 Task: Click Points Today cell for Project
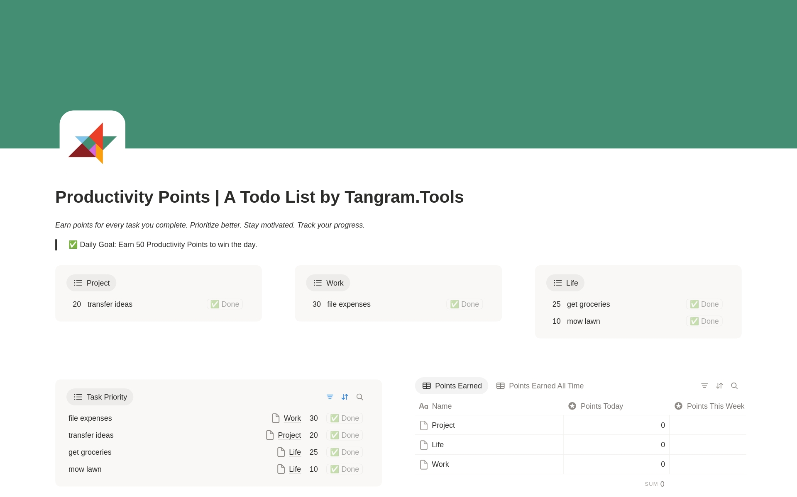(616, 425)
